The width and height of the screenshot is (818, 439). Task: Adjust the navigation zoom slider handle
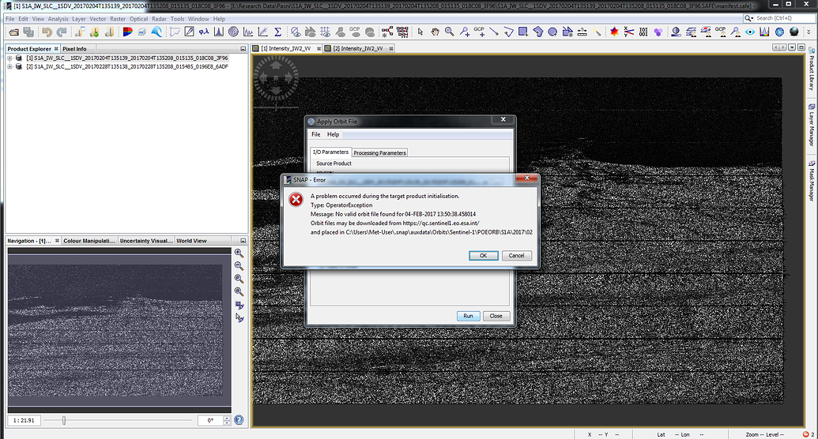(64, 420)
